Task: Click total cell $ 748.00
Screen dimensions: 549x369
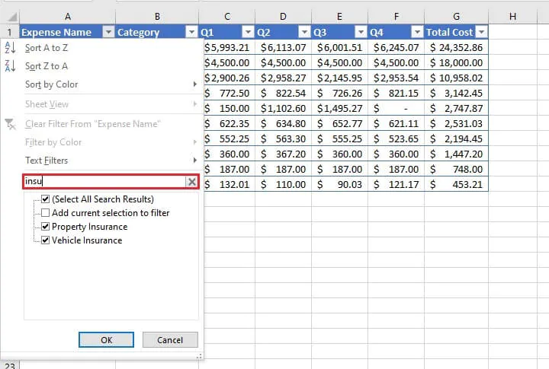Action: tap(456, 169)
